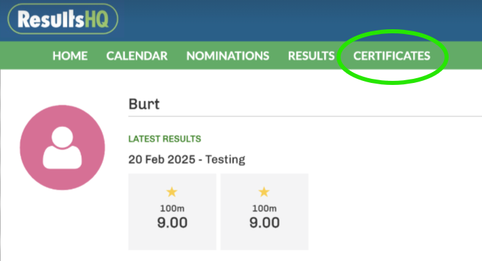Select RESULTS in the navigation bar
The height and width of the screenshot is (261, 482).
point(311,56)
